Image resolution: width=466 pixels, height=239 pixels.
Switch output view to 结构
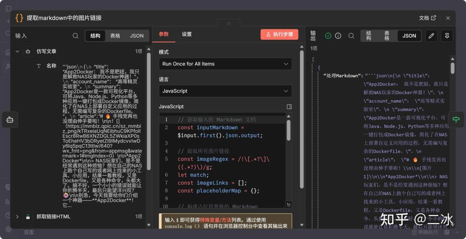tap(369, 36)
